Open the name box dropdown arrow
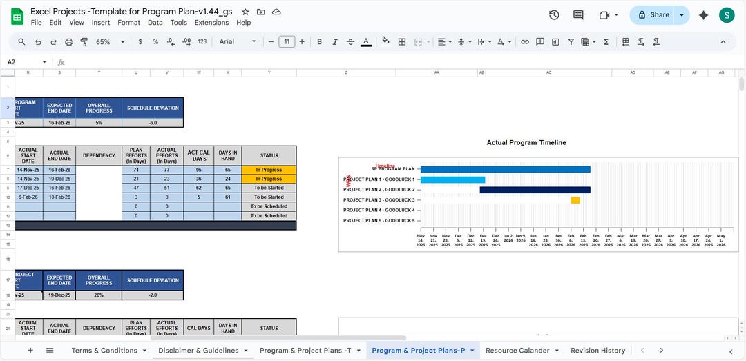 click(x=44, y=62)
